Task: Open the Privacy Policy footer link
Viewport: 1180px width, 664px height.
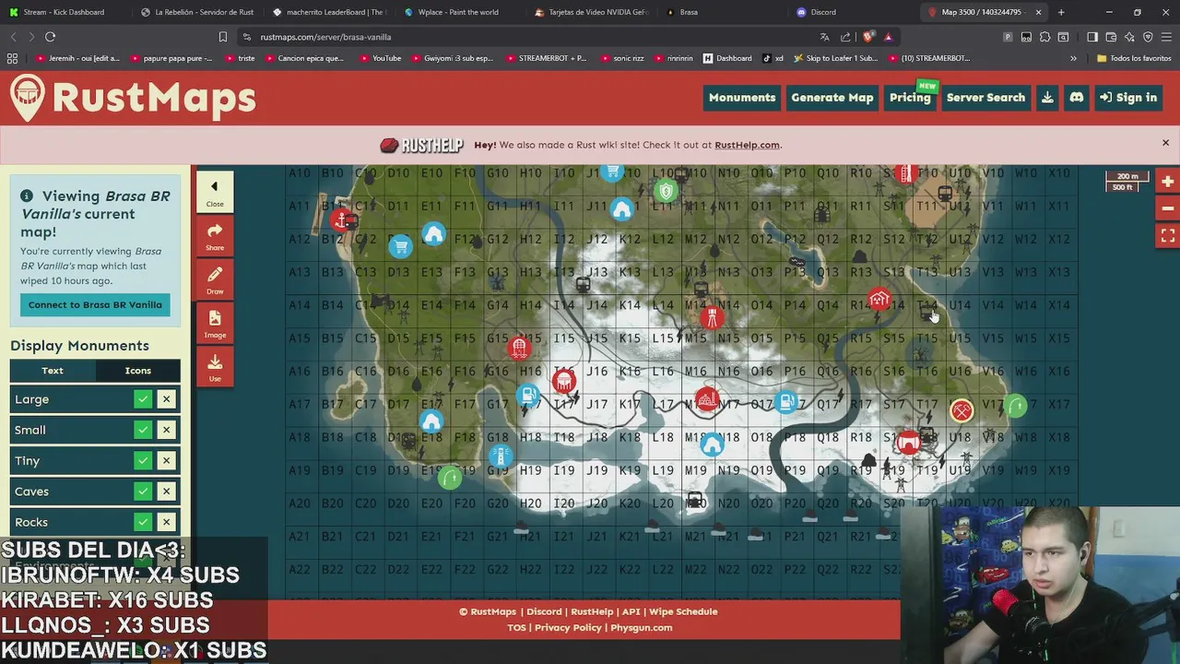Action: point(568,628)
